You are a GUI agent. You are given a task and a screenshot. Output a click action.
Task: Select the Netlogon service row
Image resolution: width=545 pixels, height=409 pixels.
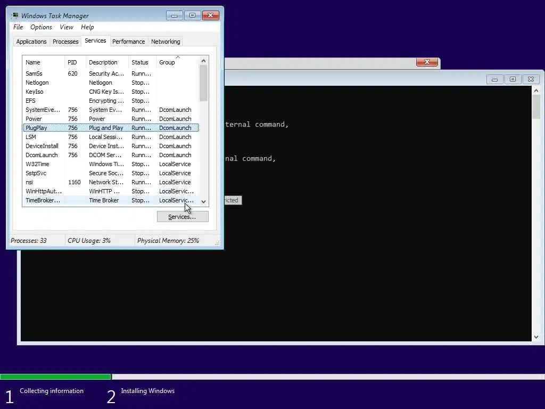[111, 83]
